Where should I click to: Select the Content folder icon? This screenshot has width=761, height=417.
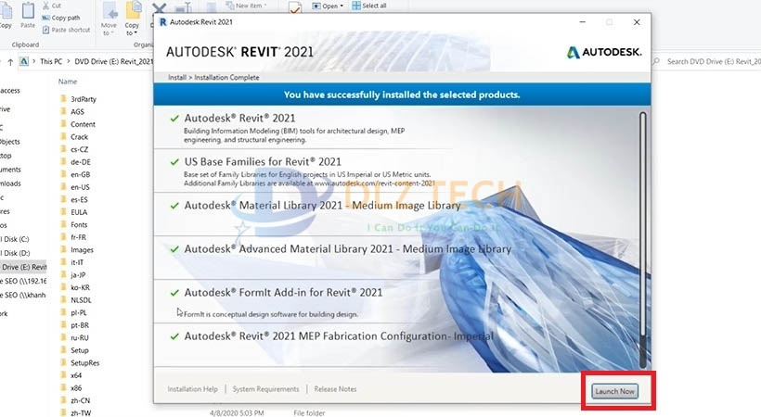(63, 123)
